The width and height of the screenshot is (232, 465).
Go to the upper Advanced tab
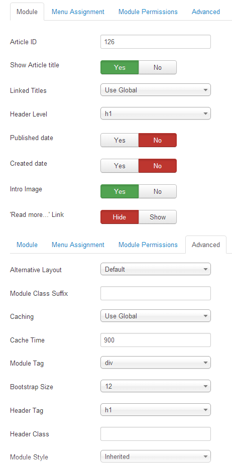point(206,12)
